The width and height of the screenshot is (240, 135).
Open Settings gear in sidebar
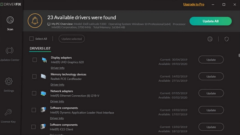pyautogui.click(x=9, y=81)
